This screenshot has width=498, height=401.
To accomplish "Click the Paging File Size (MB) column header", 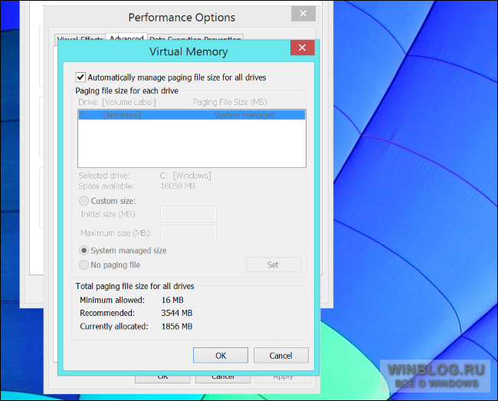I will pos(230,102).
